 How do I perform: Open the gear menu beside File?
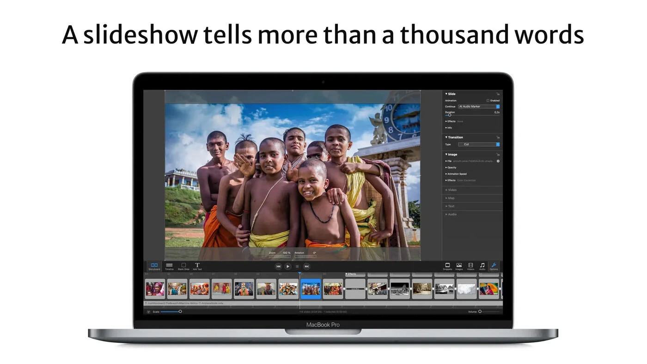pyautogui.click(x=498, y=161)
